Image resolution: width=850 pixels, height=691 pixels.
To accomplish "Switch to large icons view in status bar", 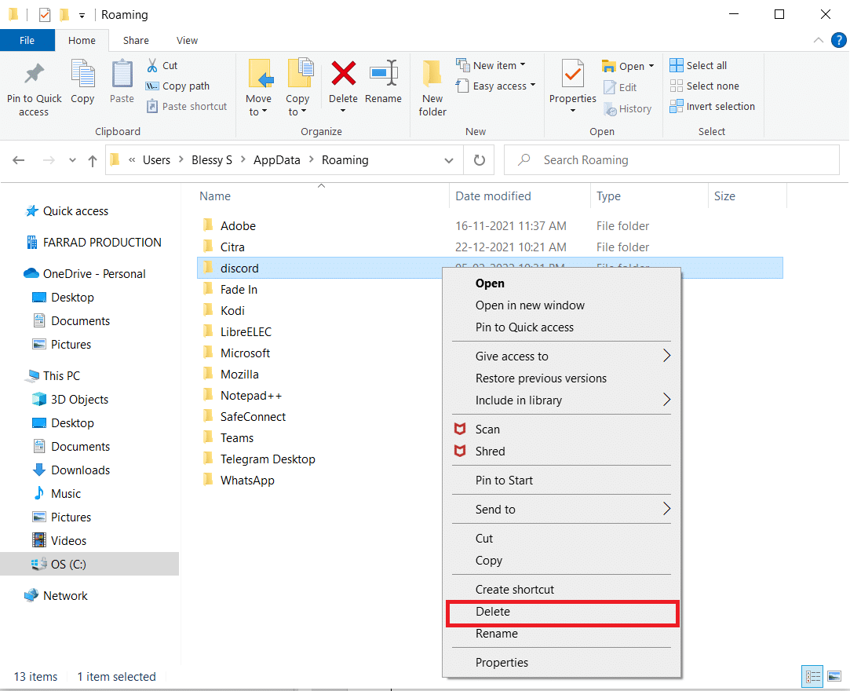I will [834, 676].
